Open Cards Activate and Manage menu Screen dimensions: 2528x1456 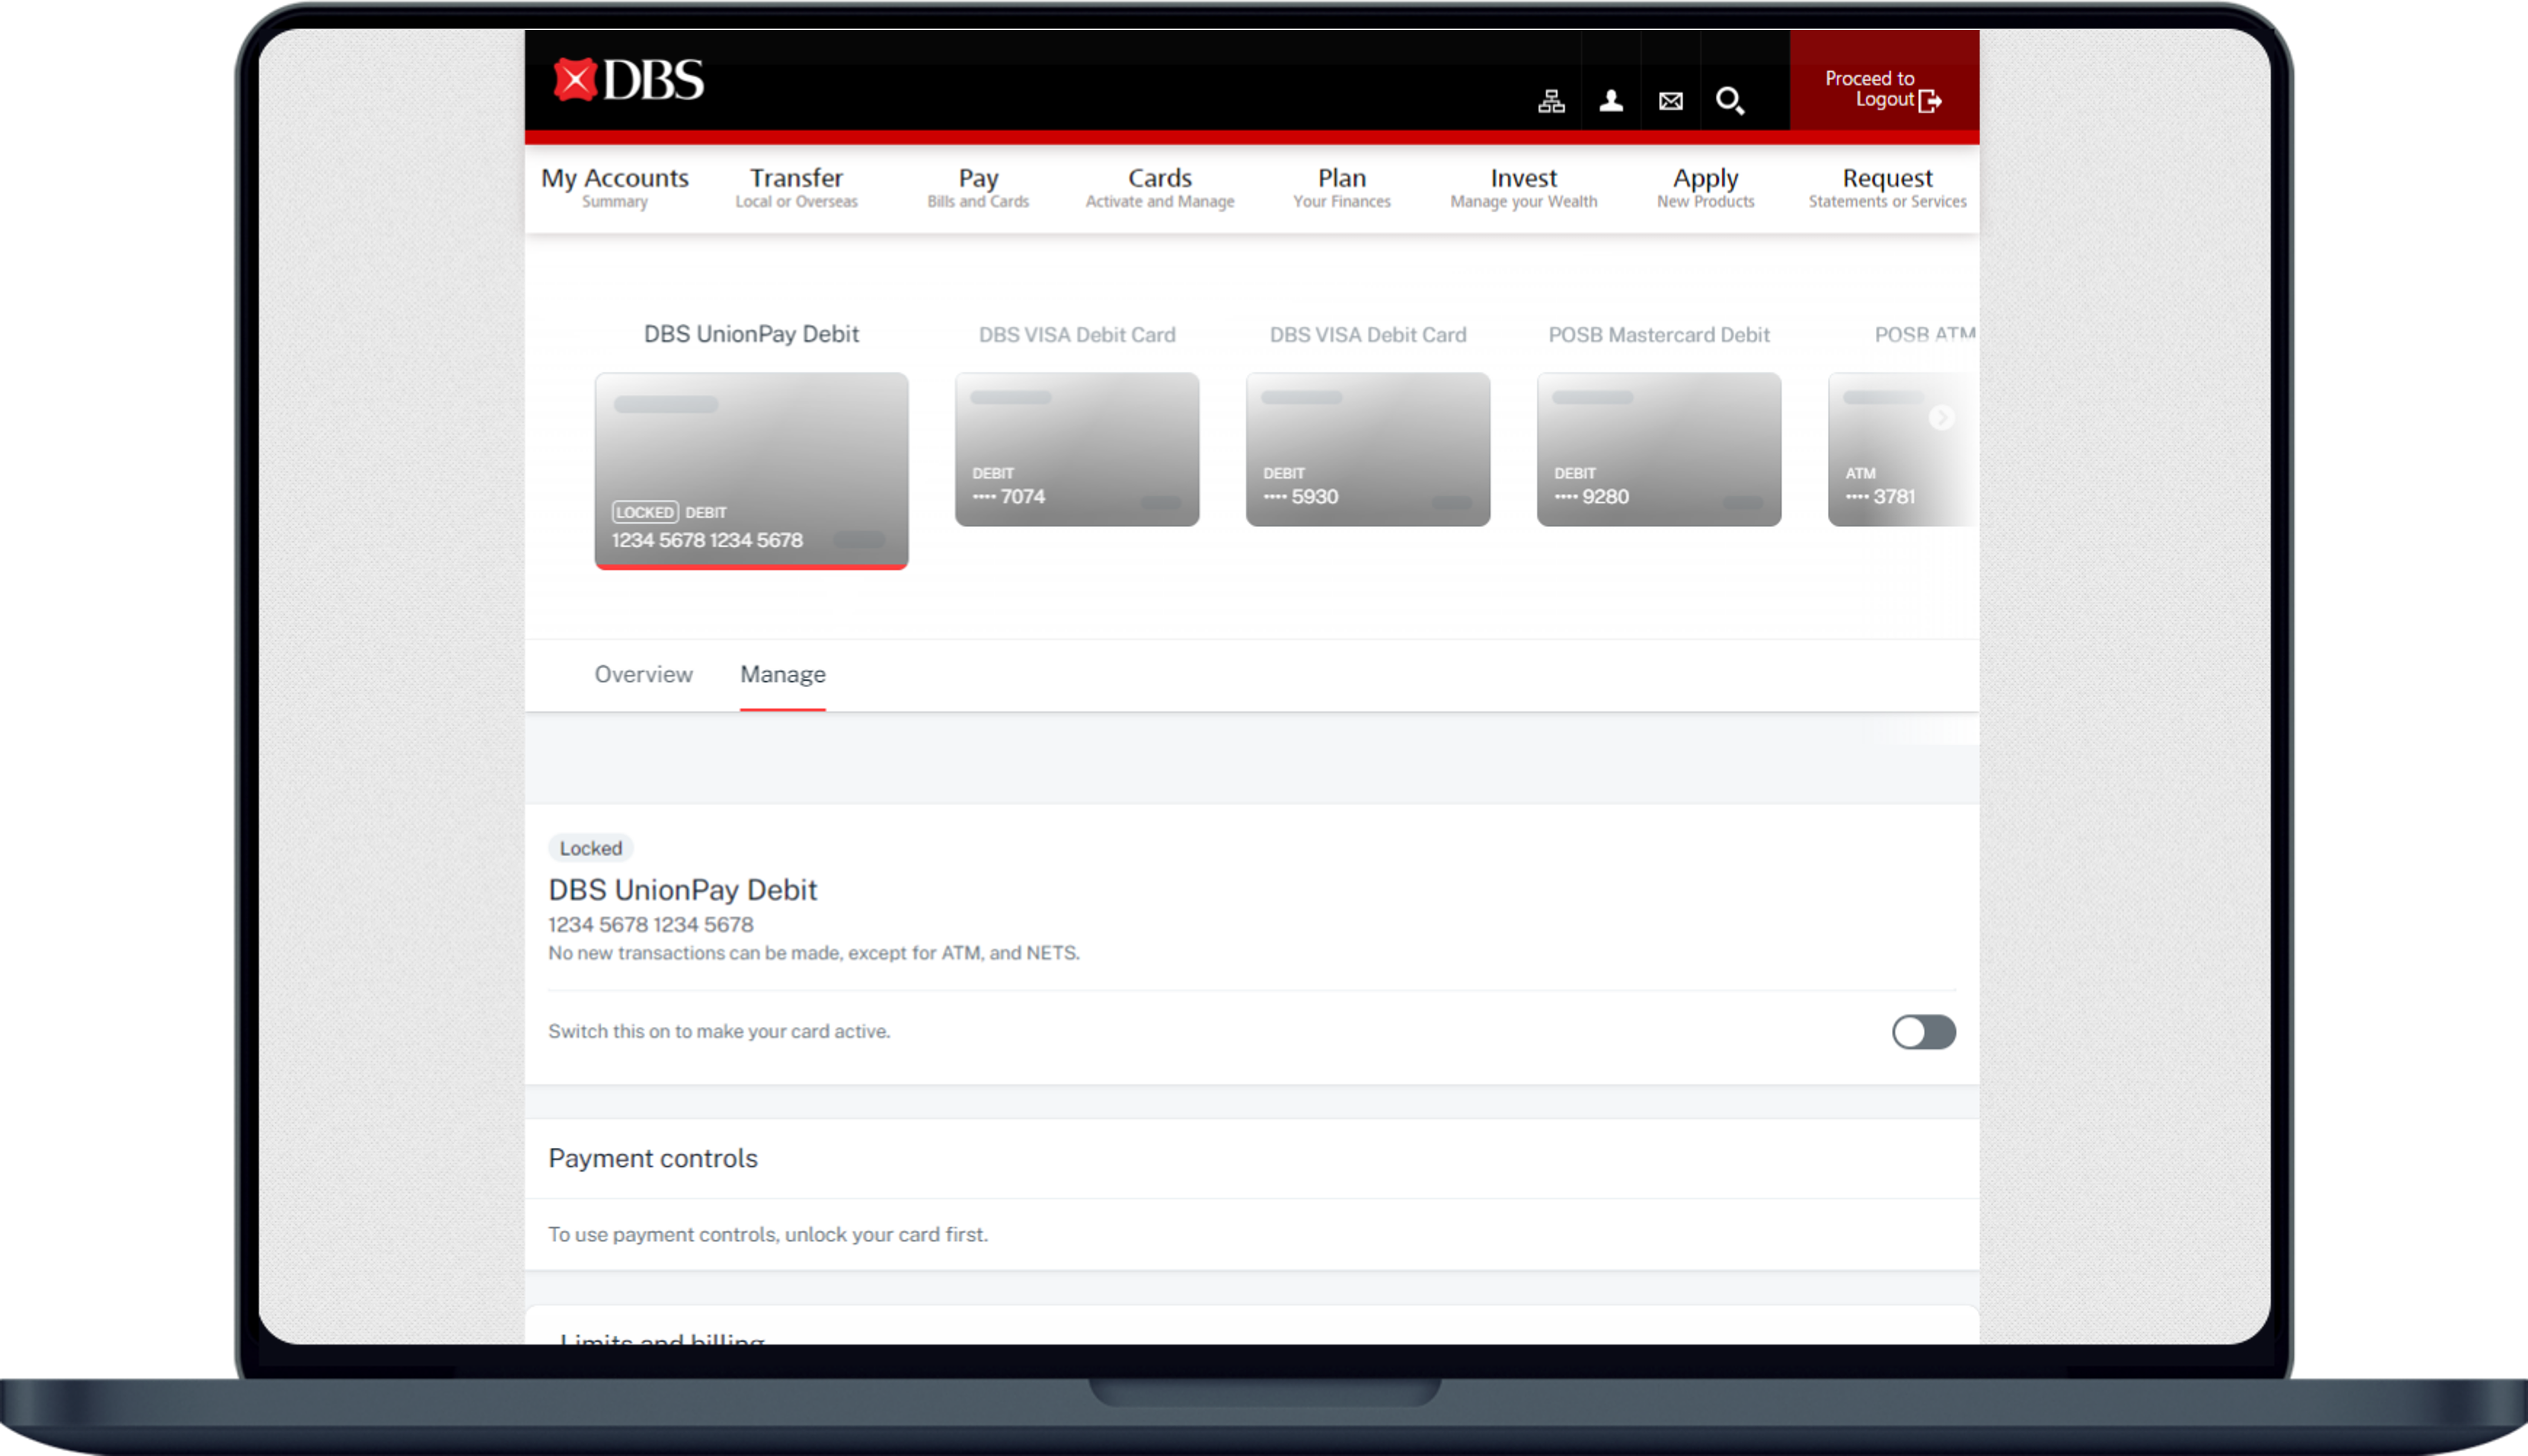point(1160,187)
